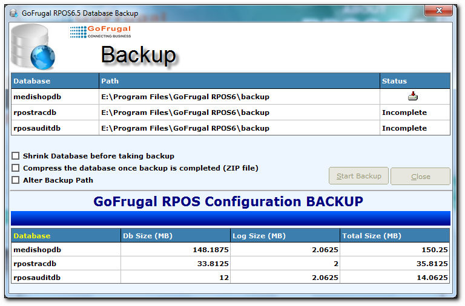Click the title bar application icon

(13, 13)
